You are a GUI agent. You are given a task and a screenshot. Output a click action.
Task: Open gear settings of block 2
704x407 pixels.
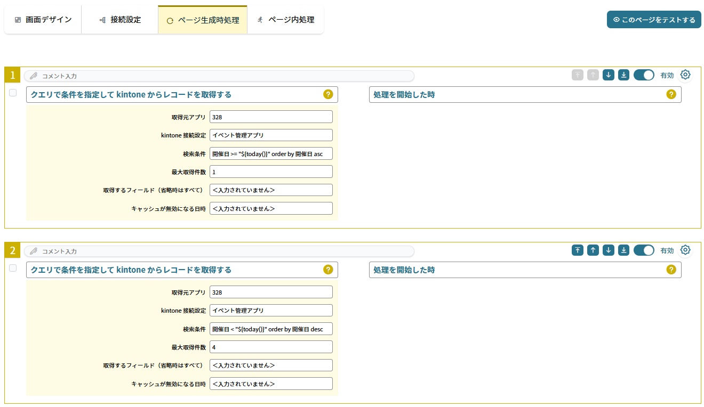pos(685,250)
